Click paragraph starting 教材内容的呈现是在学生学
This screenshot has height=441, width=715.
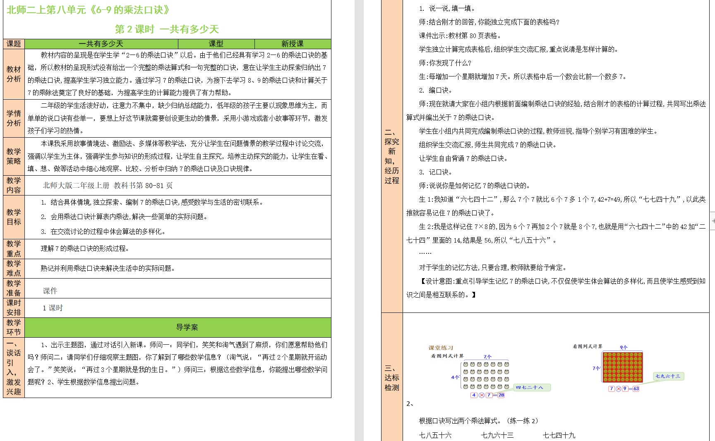click(x=178, y=74)
